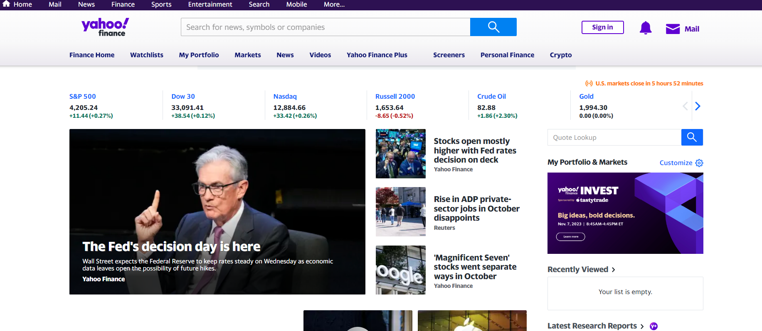Open ADP private-sector jobs headline
The image size is (762, 331).
click(477, 208)
